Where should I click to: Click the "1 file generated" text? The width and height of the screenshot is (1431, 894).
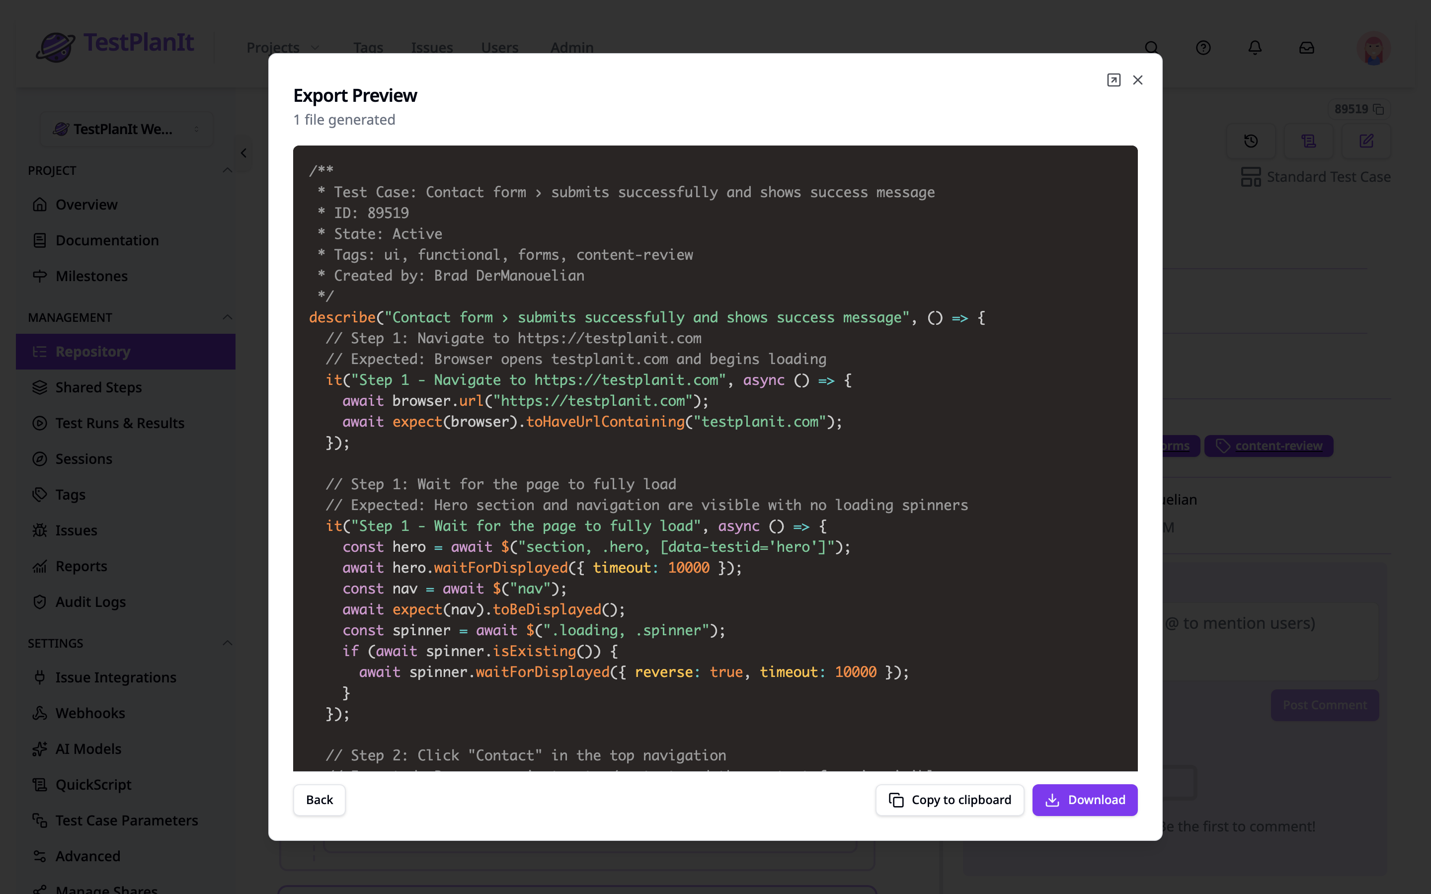click(344, 119)
